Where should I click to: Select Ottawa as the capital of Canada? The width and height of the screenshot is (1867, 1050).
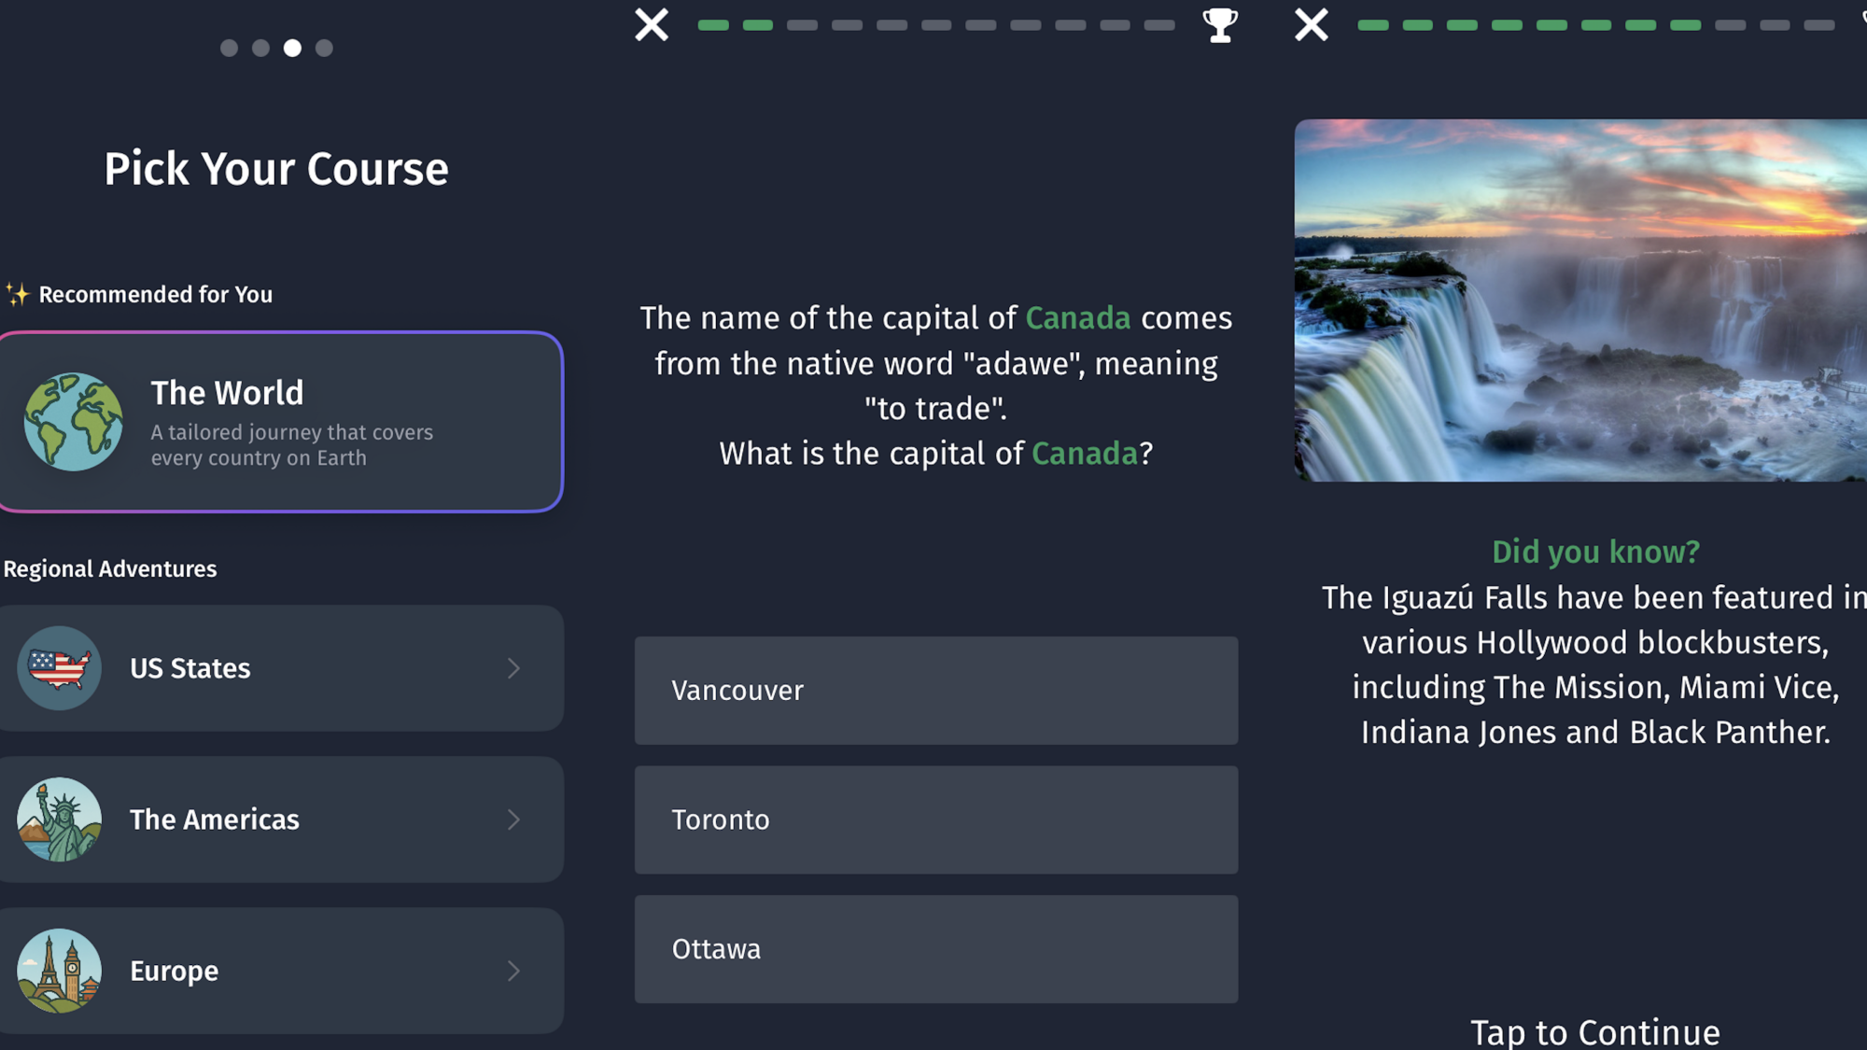[935, 949]
